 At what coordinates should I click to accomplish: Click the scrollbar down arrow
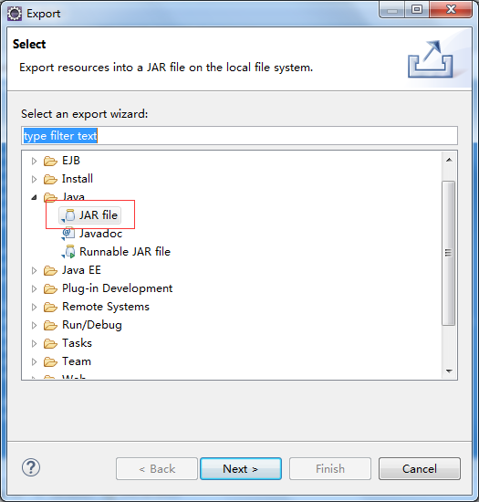tap(449, 371)
